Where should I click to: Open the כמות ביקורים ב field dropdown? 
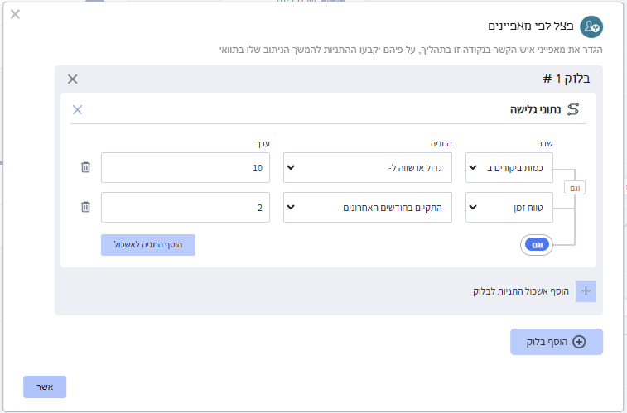click(x=509, y=167)
